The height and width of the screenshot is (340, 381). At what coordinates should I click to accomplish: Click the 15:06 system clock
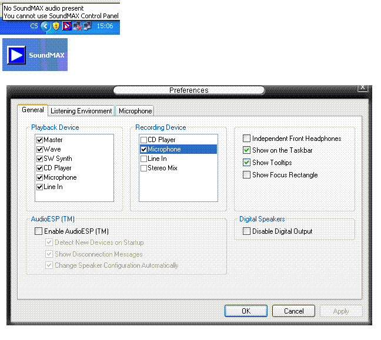(x=105, y=26)
